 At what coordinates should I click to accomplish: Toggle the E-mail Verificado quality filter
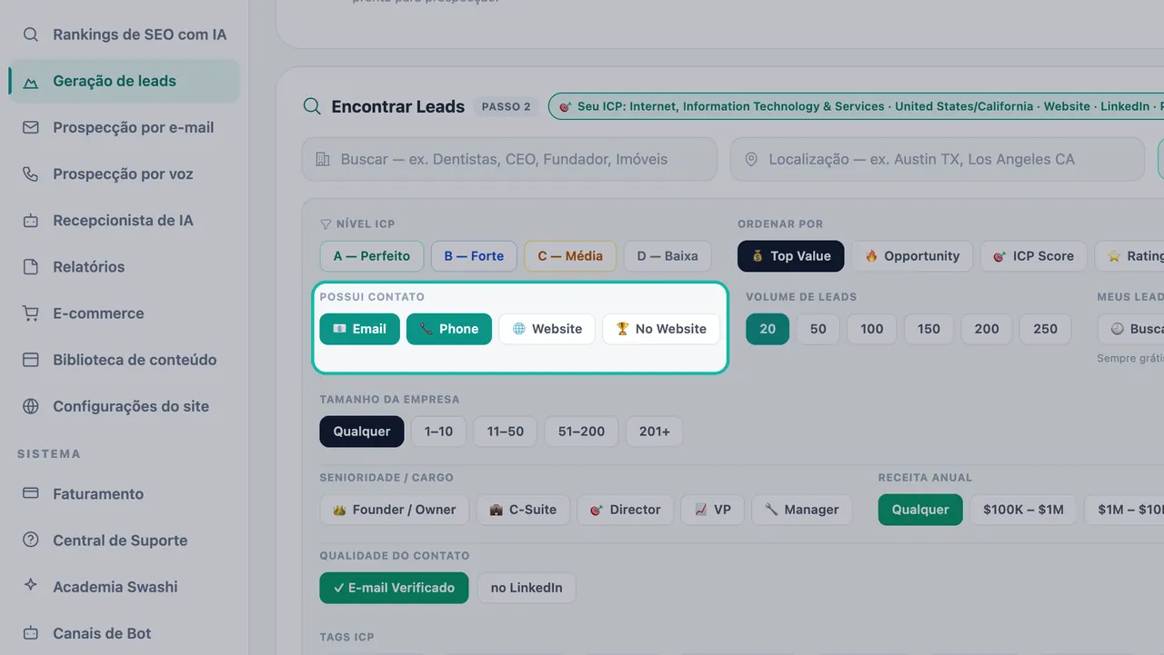tap(394, 588)
